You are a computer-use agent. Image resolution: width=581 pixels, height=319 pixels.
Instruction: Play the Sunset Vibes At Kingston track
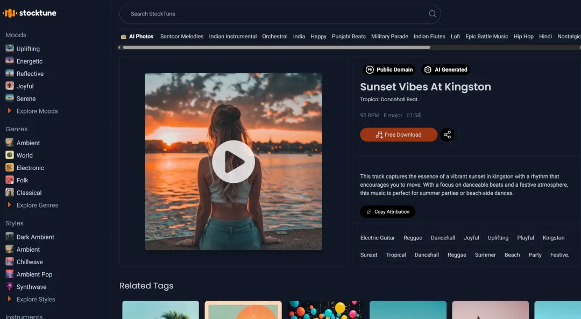coord(233,161)
